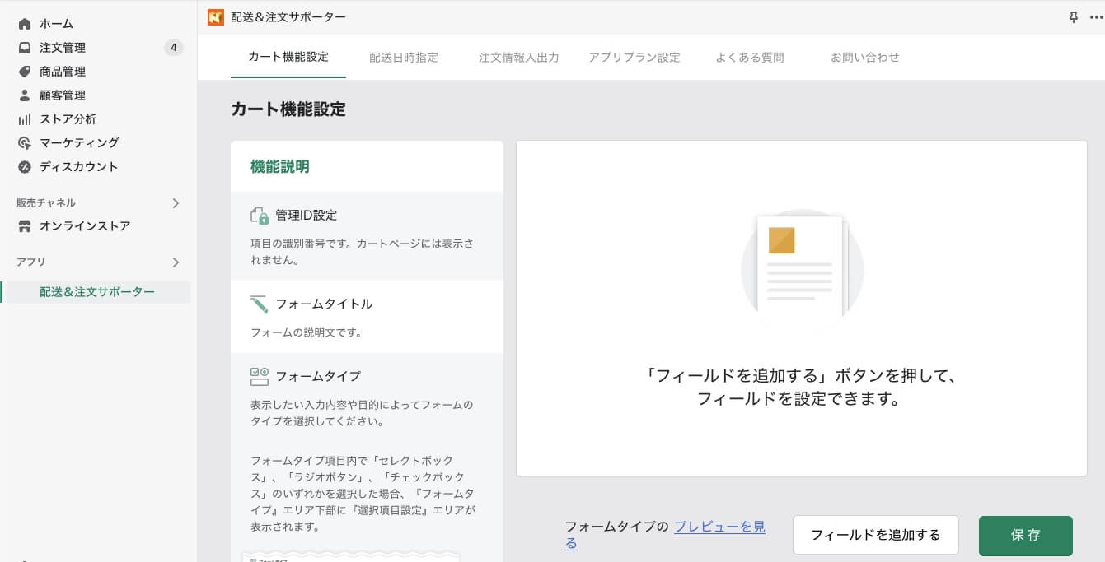Click the オンラインストア storefront icon
Image resolution: width=1105 pixels, height=562 pixels.
(x=23, y=226)
